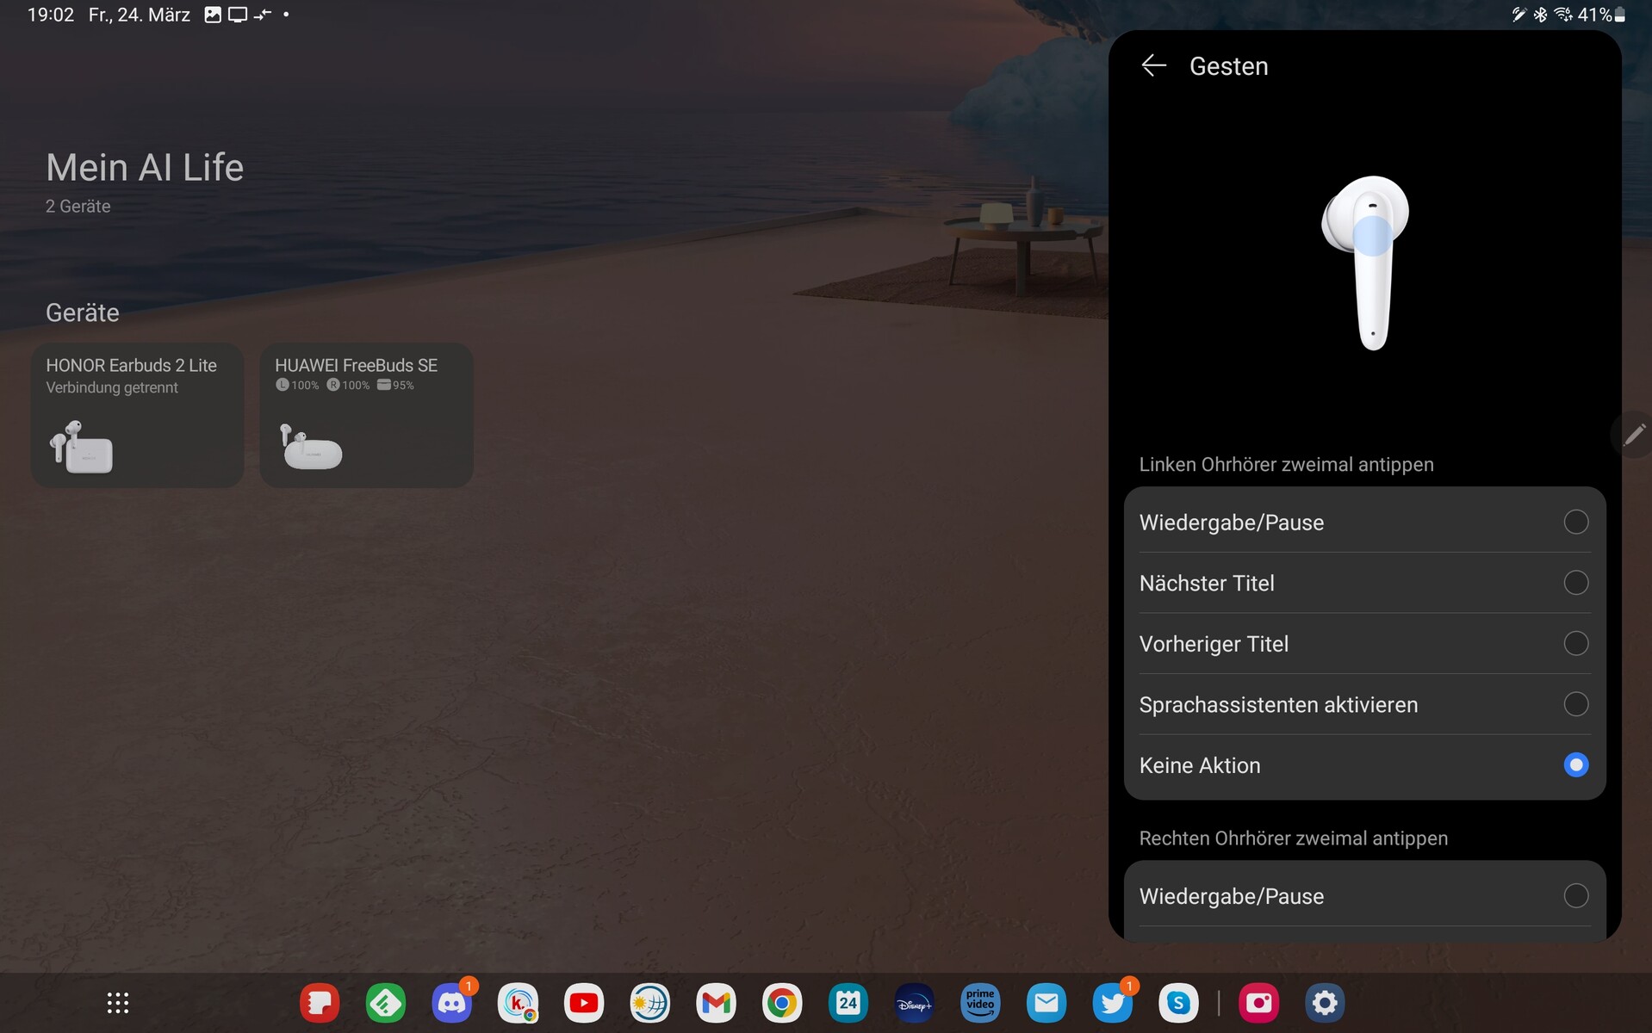
Task: Select Nächster Titel for left earbud
Action: [x=1575, y=583]
